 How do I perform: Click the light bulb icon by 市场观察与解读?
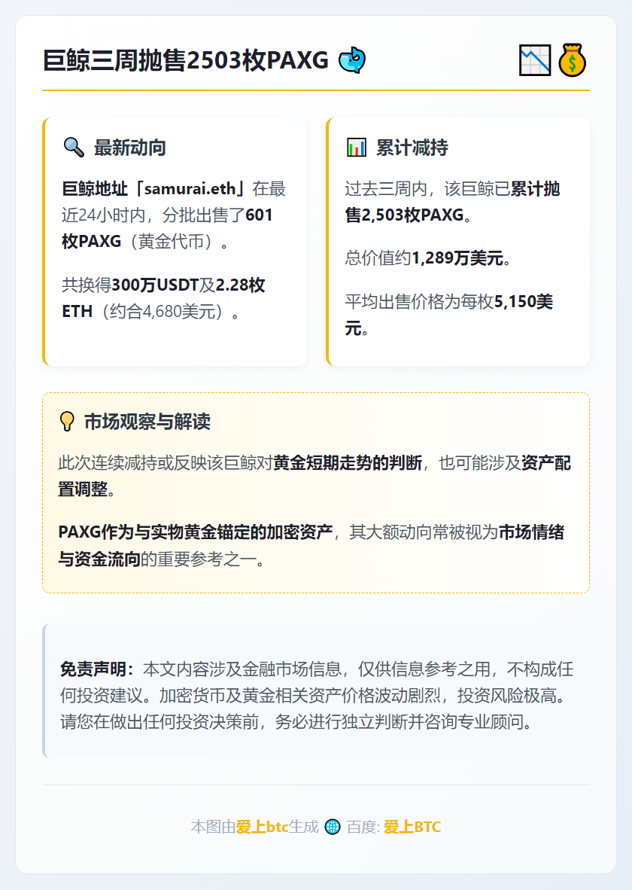point(67,422)
